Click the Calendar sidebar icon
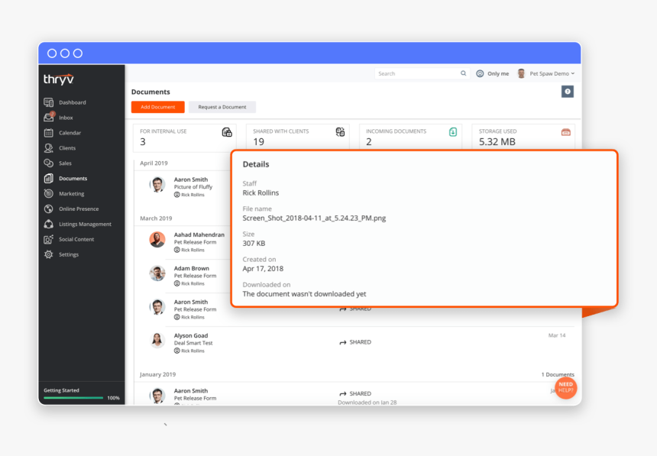 point(49,133)
